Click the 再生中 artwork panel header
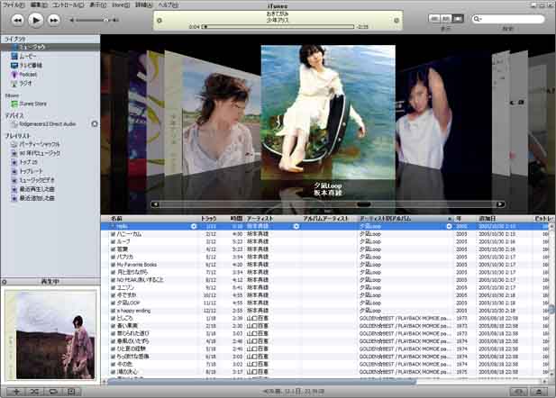Viewport: 556px width, 398px height. [50, 282]
